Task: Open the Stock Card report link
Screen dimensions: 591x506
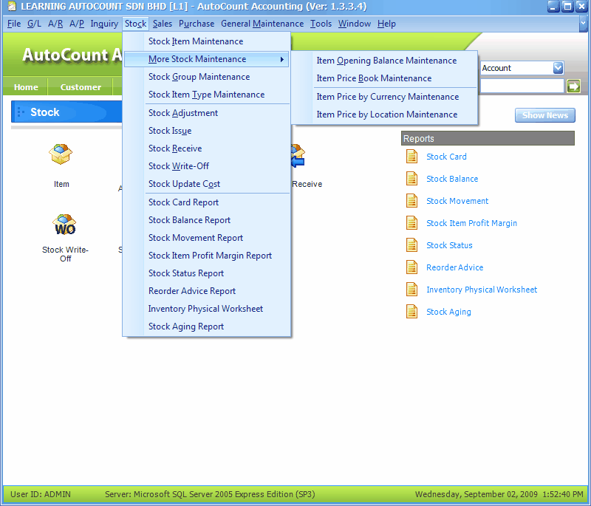Action: point(446,157)
